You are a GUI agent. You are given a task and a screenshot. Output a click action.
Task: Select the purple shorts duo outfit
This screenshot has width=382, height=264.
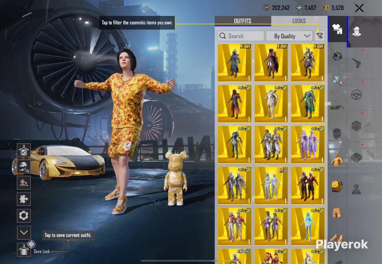[x=271, y=226]
